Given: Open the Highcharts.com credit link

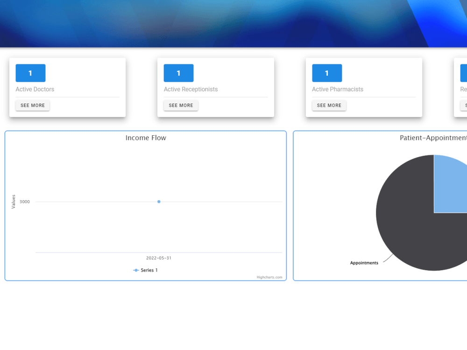Looking at the screenshot, I should point(269,277).
